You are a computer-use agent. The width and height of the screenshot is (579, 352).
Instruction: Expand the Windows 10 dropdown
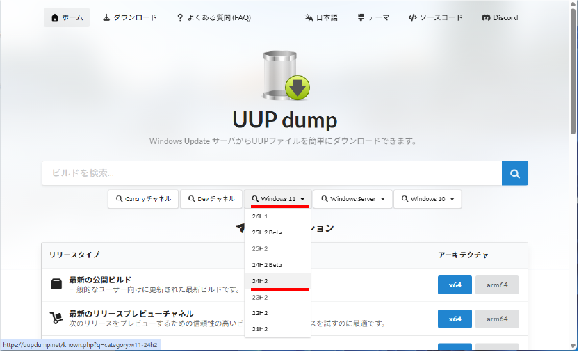tap(427, 199)
